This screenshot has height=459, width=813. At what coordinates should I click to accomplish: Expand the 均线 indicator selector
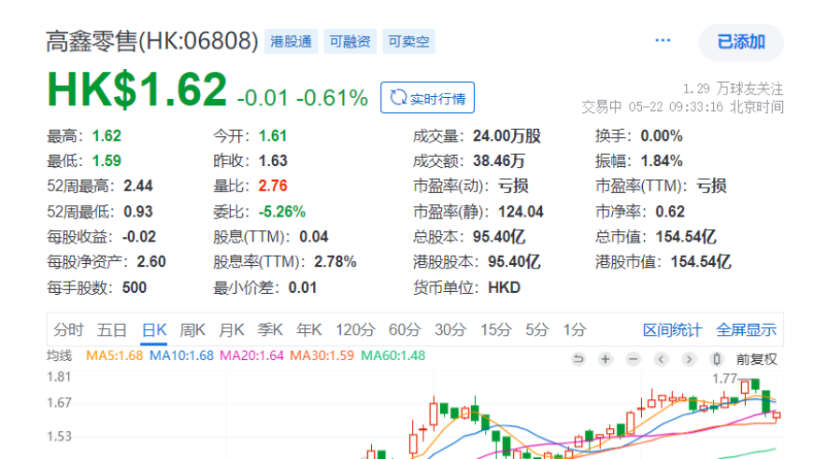60,356
